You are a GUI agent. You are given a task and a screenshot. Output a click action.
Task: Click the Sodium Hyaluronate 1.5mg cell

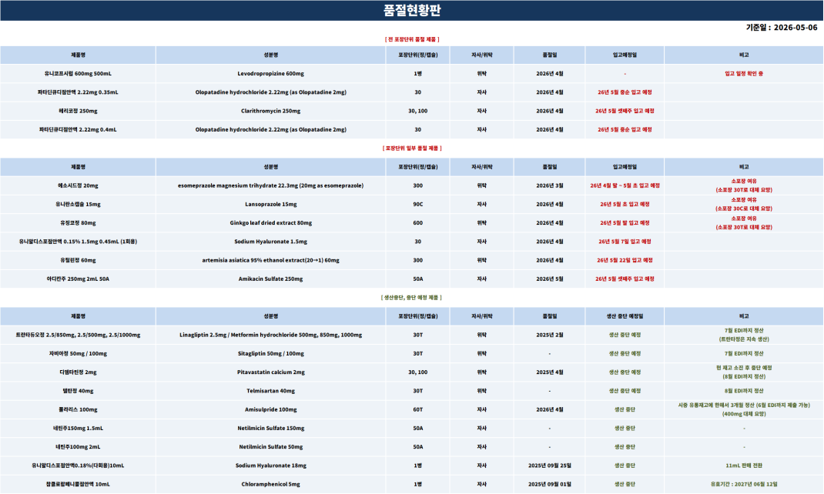pos(270,242)
